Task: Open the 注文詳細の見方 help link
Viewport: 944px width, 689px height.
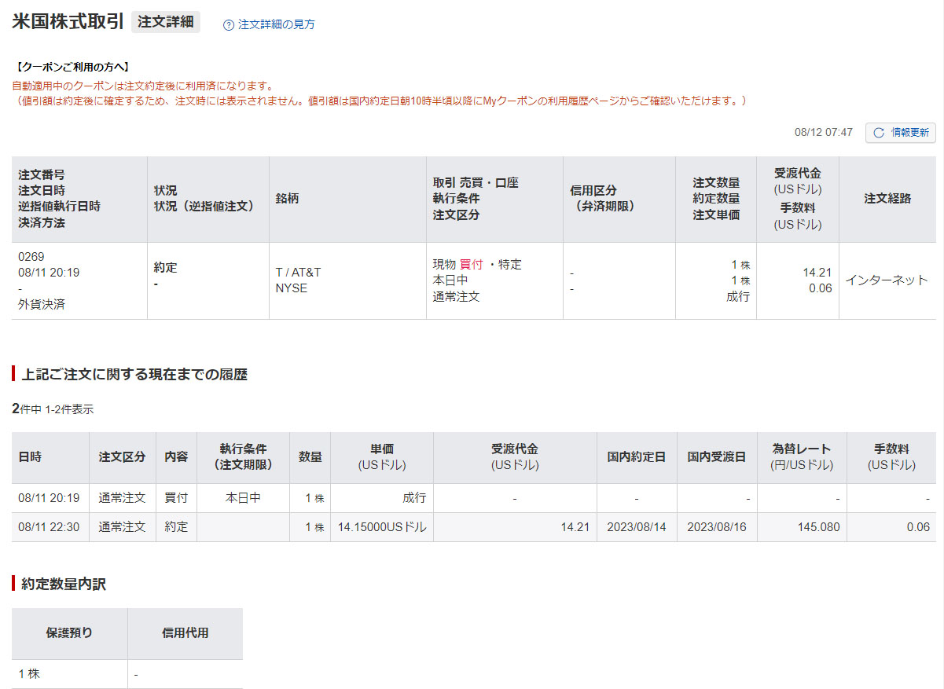Action: [276, 24]
